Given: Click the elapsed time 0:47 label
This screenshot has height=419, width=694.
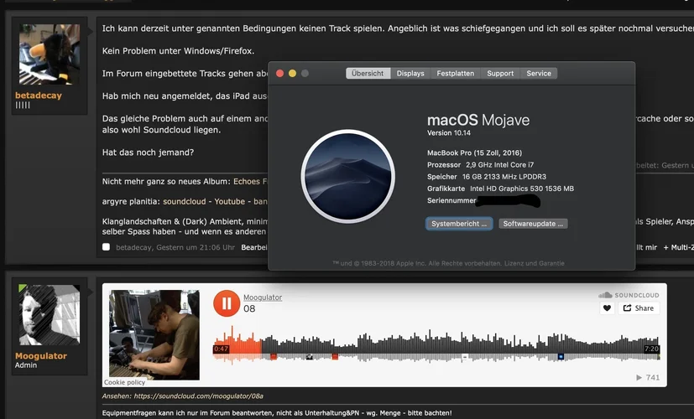Looking at the screenshot, I should 221,349.
